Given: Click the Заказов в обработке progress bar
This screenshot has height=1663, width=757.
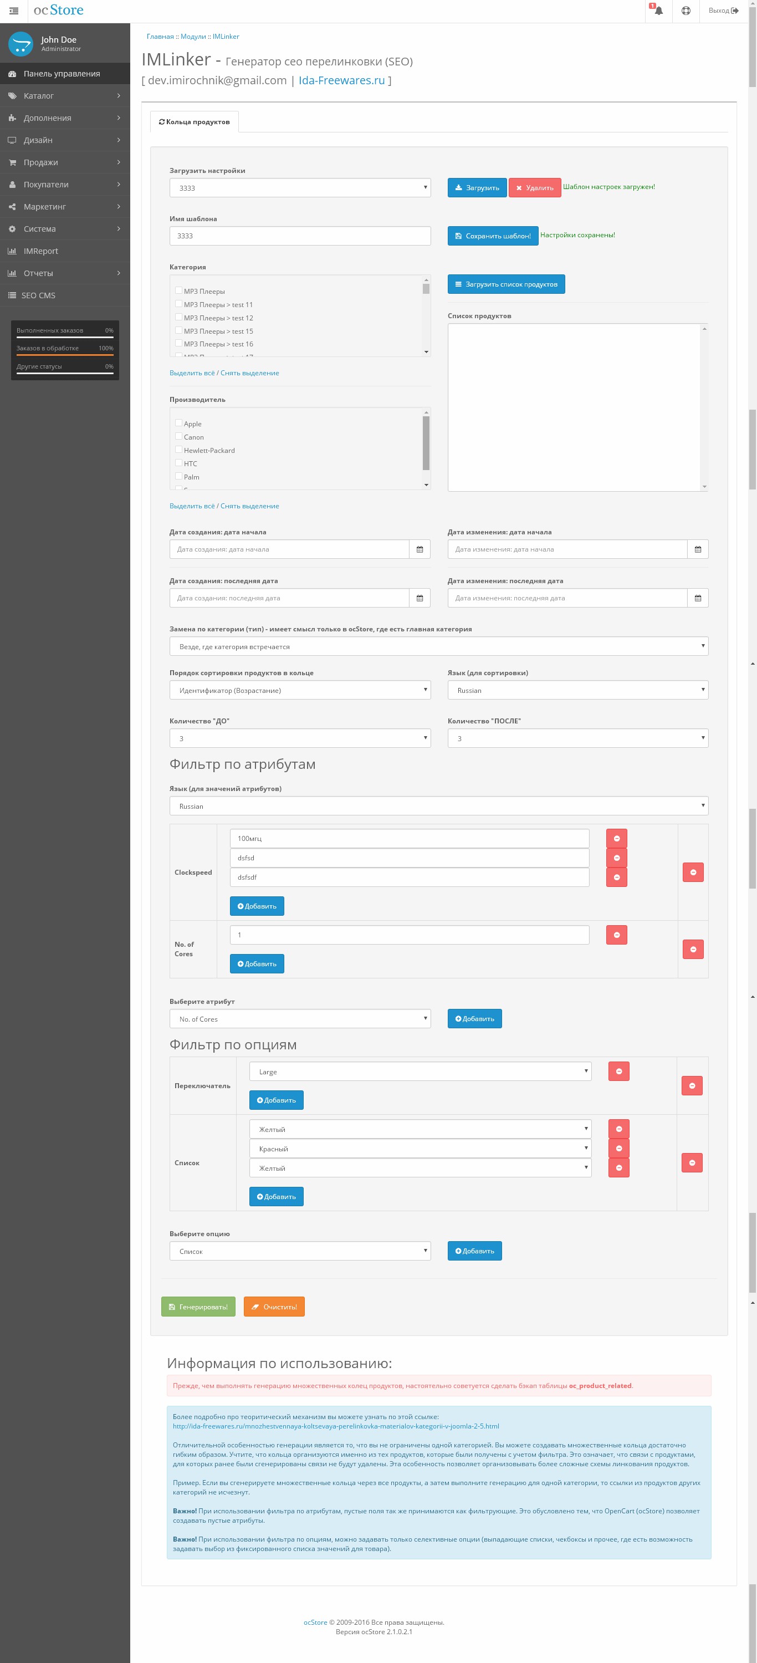Looking at the screenshot, I should (64, 356).
